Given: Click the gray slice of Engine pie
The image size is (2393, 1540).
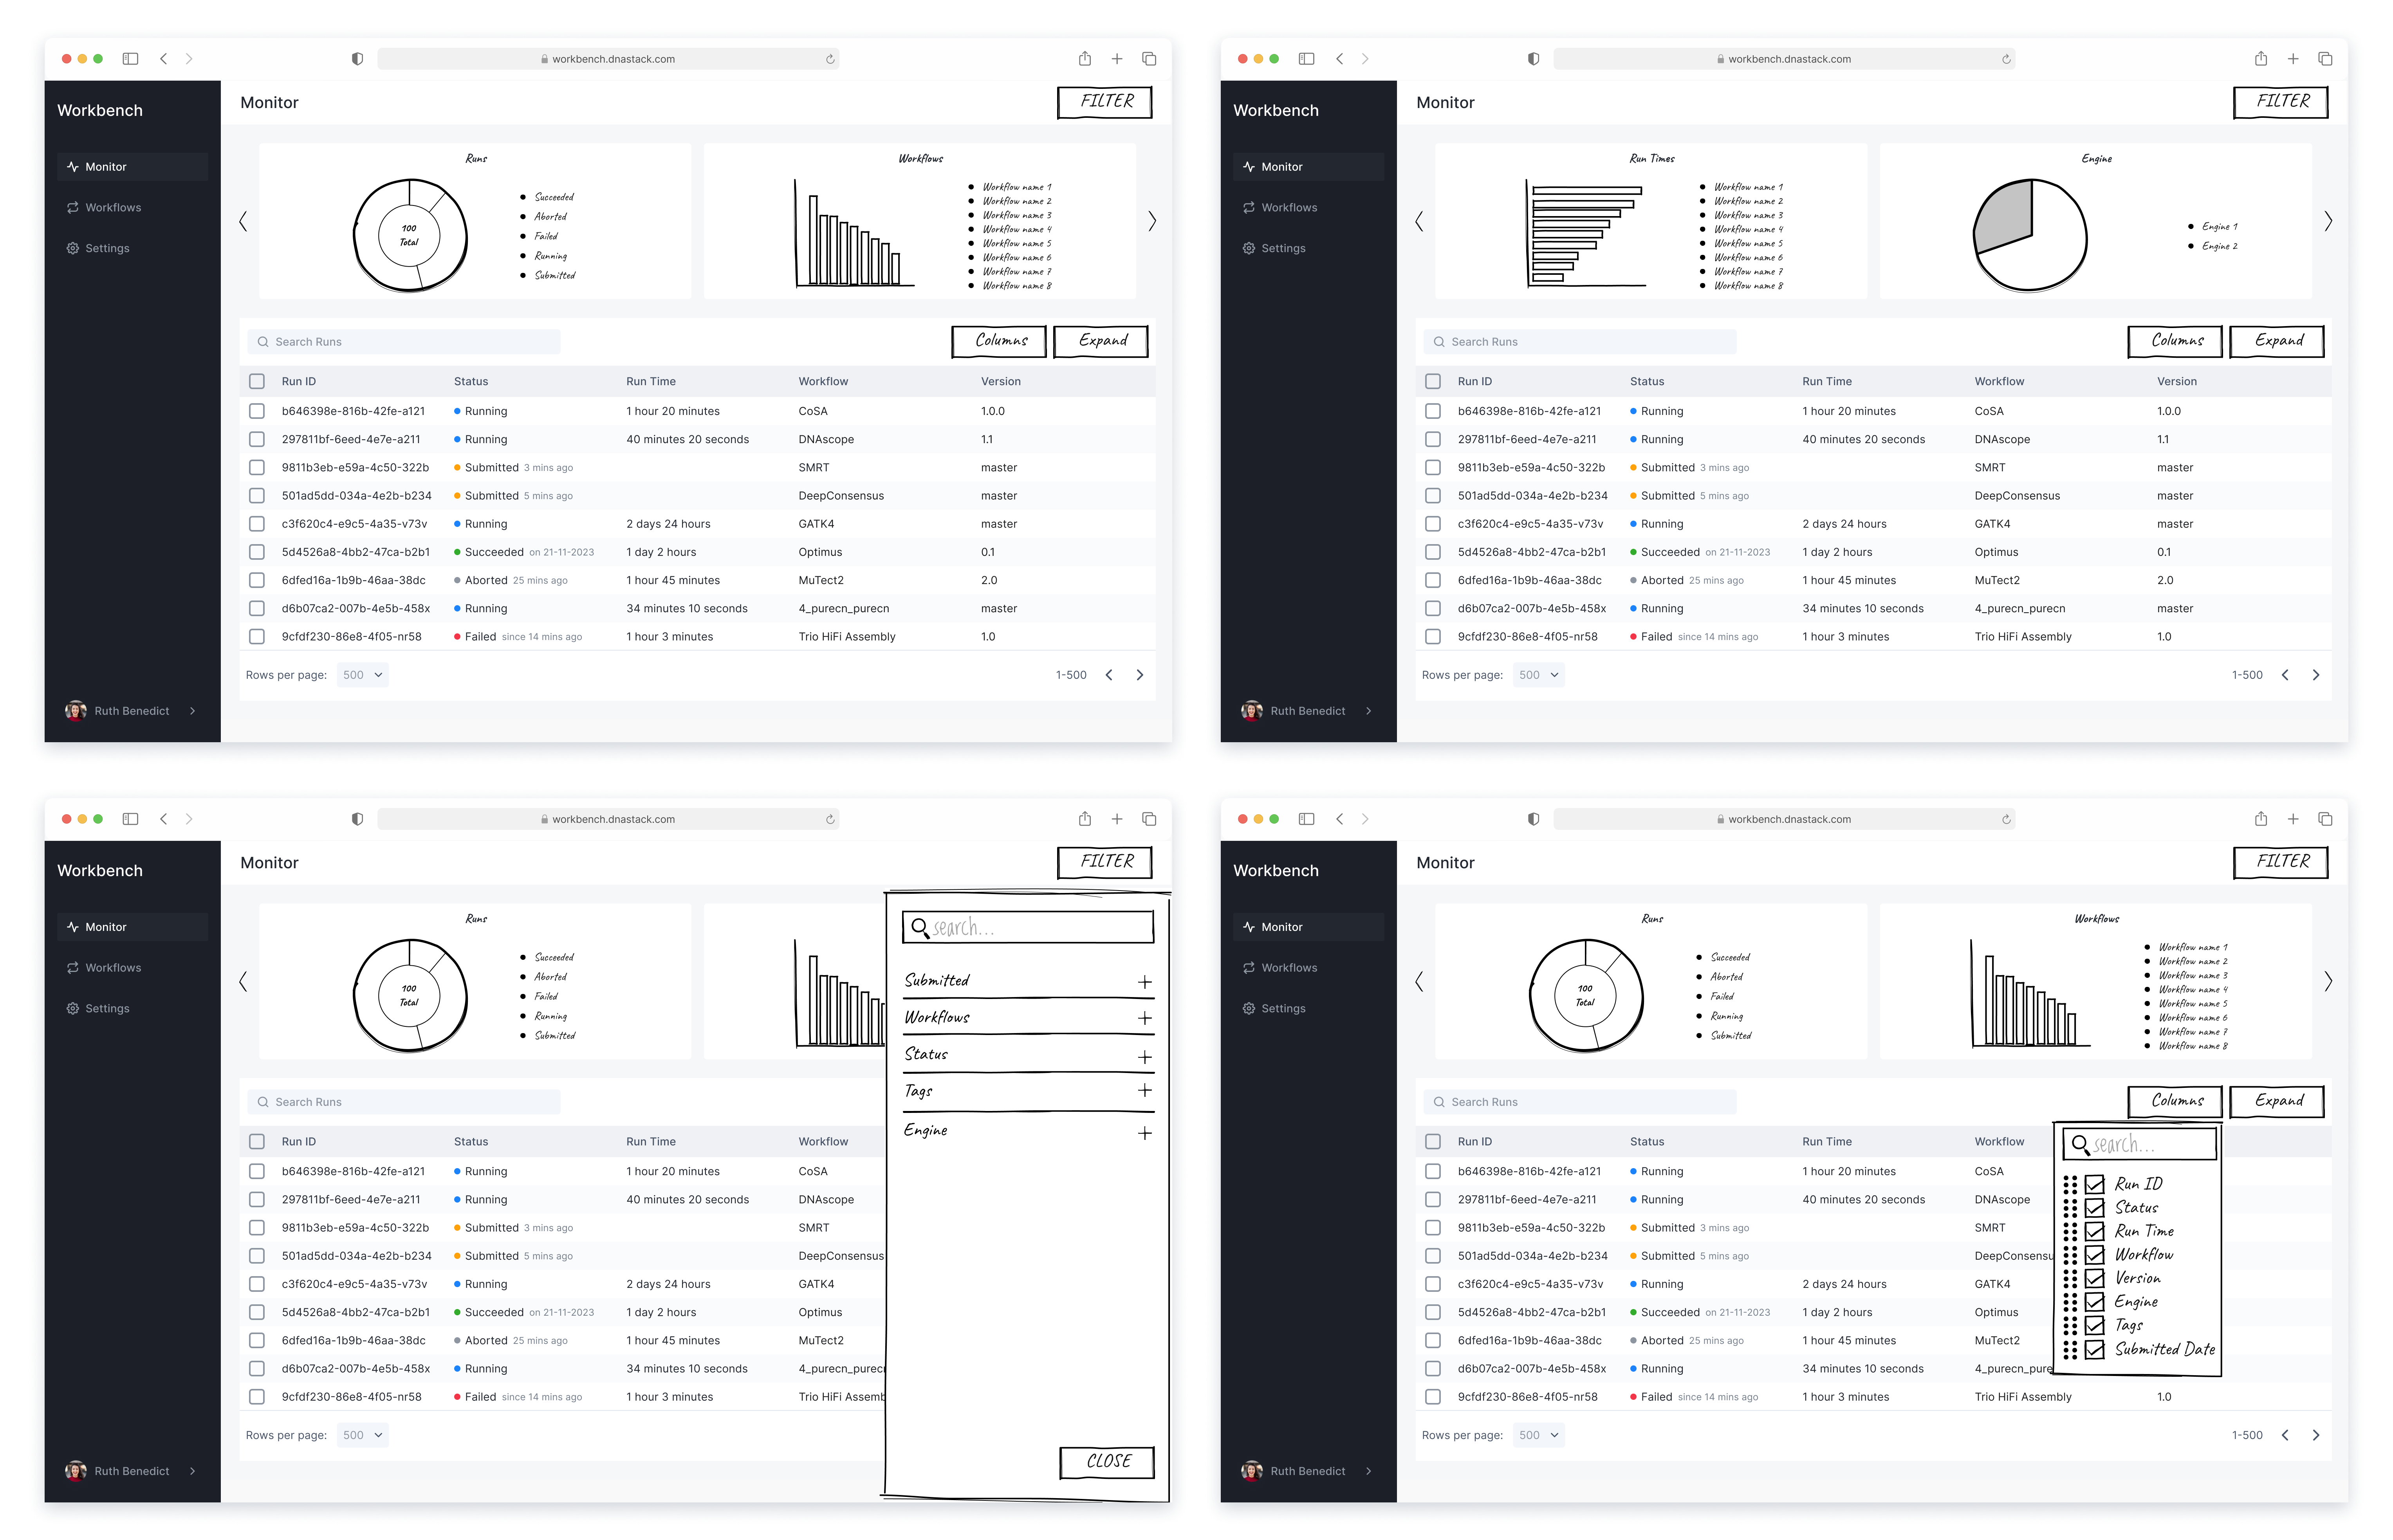Looking at the screenshot, I should (x=2007, y=216).
